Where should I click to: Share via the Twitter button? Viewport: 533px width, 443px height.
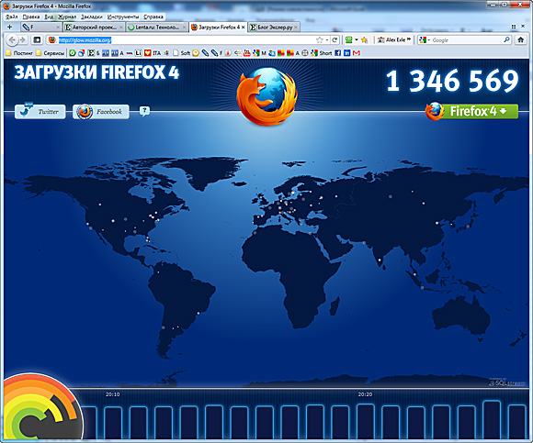click(40, 112)
